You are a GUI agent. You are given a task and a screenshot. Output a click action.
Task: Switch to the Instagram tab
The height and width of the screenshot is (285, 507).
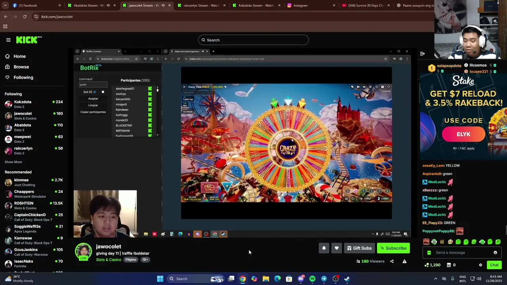(311, 6)
